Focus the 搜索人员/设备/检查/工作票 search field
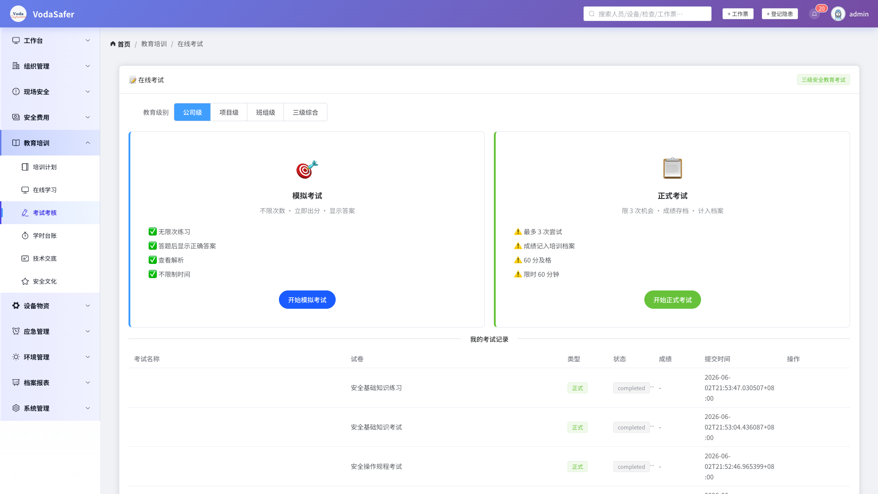This screenshot has width=878, height=494. click(648, 14)
